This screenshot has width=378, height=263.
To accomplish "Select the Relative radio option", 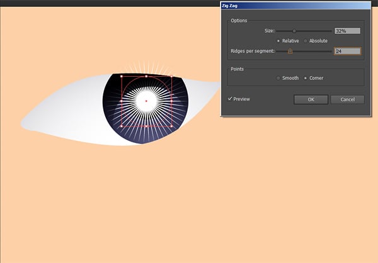I will coord(278,41).
